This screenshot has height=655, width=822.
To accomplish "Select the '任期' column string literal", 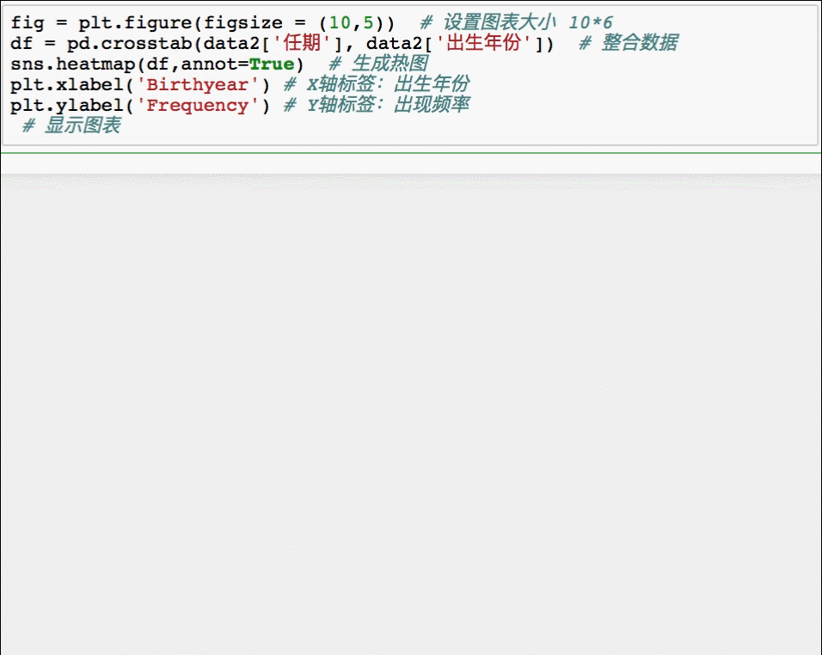I will [x=299, y=43].
